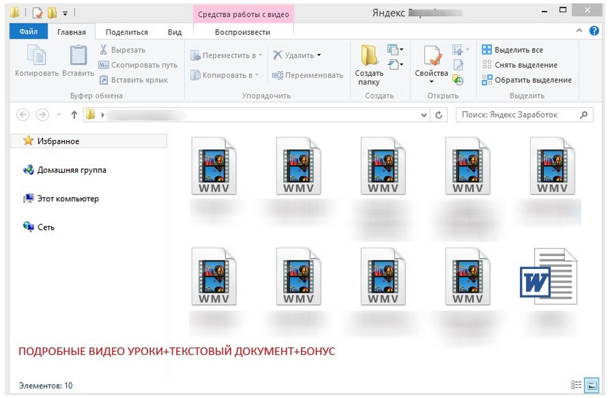Image resolution: width=610 pixels, height=398 pixels.
Task: Go forward with the forward arrow
Action: [x=42, y=115]
